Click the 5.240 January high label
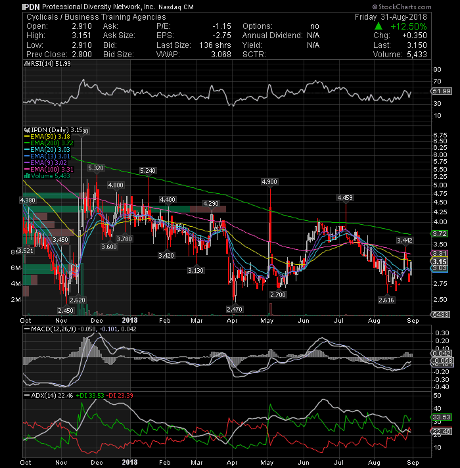The width and height of the screenshot is (460, 468). (x=148, y=171)
